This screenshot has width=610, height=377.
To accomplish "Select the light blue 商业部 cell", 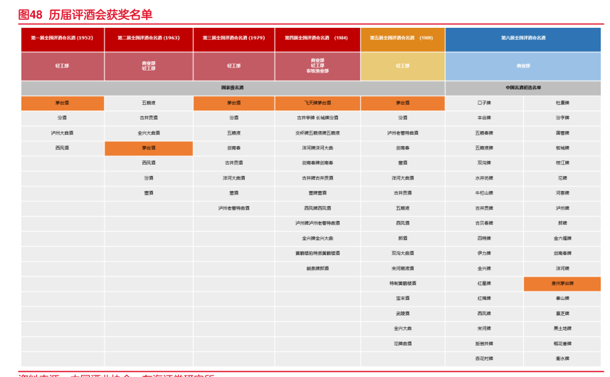I will 523,66.
